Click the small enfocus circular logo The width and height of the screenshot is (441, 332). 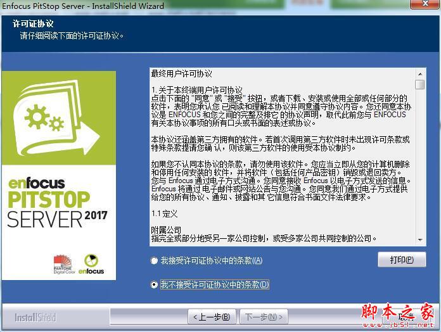[x=91, y=264]
